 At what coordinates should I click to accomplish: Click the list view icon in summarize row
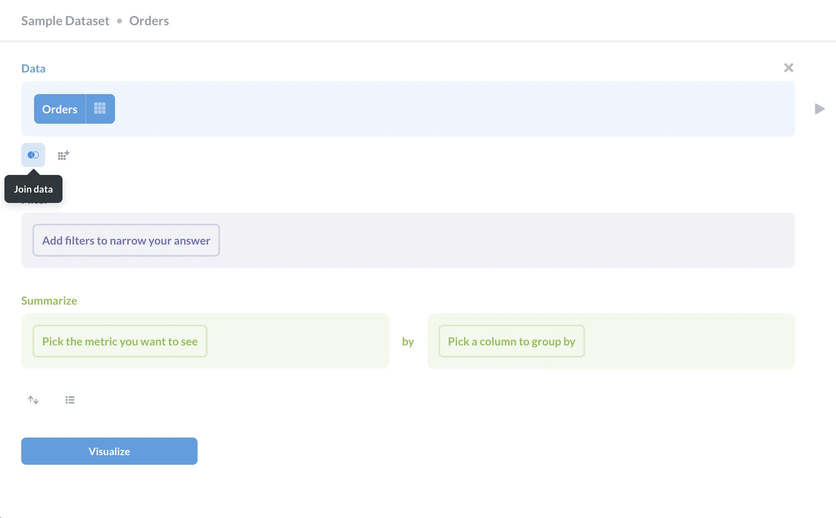(x=70, y=400)
